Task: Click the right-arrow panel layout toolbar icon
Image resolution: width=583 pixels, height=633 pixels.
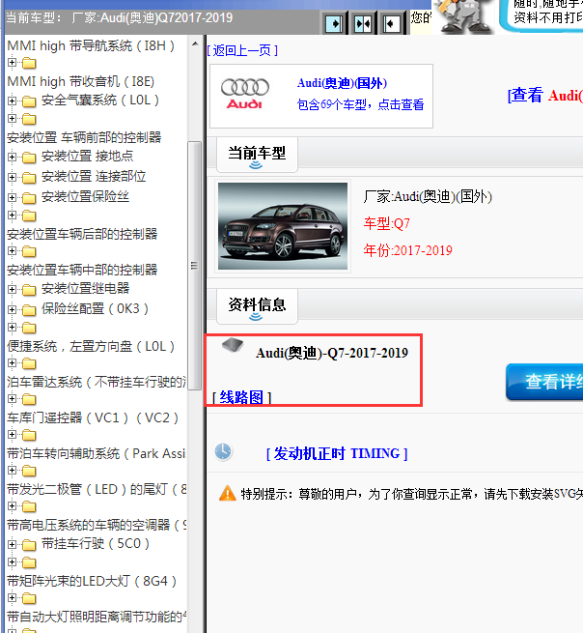Action: (x=334, y=24)
